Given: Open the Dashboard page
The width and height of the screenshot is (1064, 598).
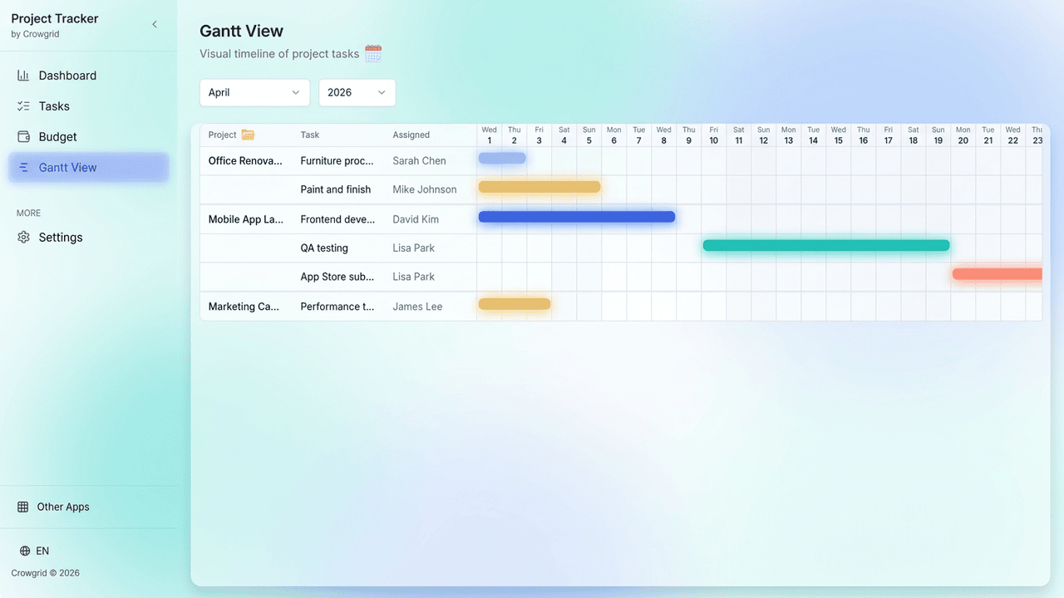Looking at the screenshot, I should [88, 76].
